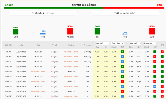Click the red B HDP badge in the 25/07/2018 row
The width and height of the screenshot is (166, 99).
(155, 57)
